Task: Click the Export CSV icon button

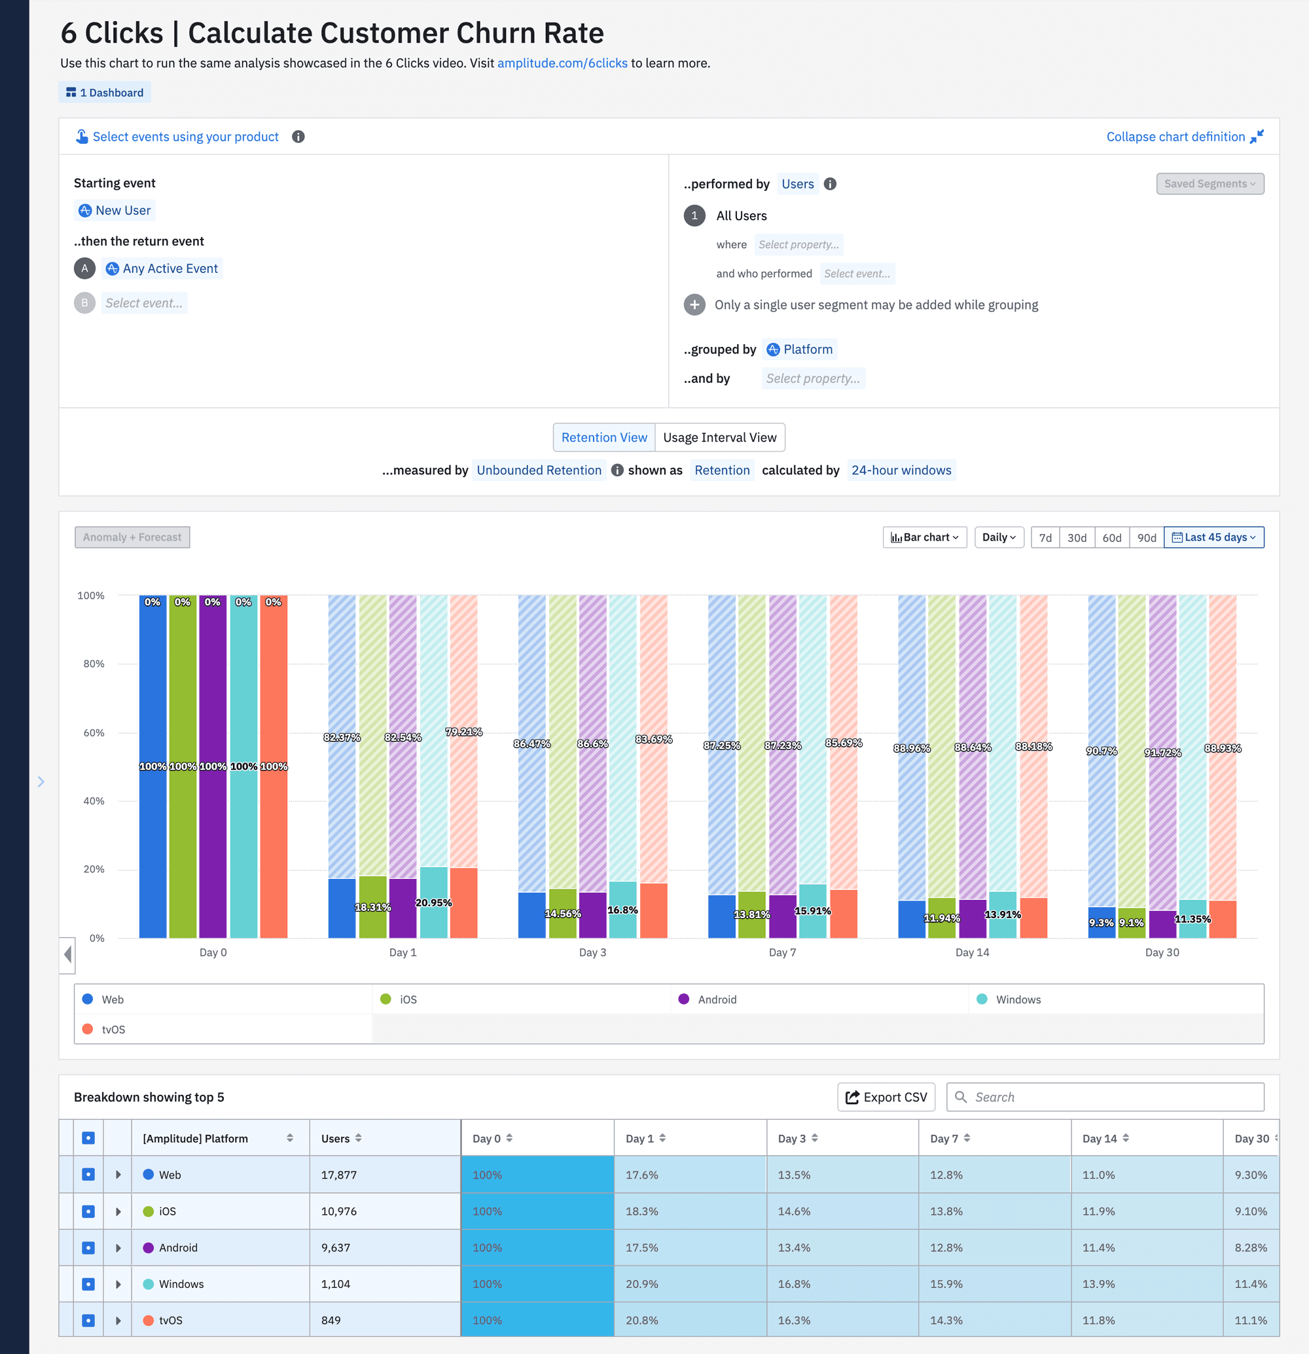Action: (885, 1097)
